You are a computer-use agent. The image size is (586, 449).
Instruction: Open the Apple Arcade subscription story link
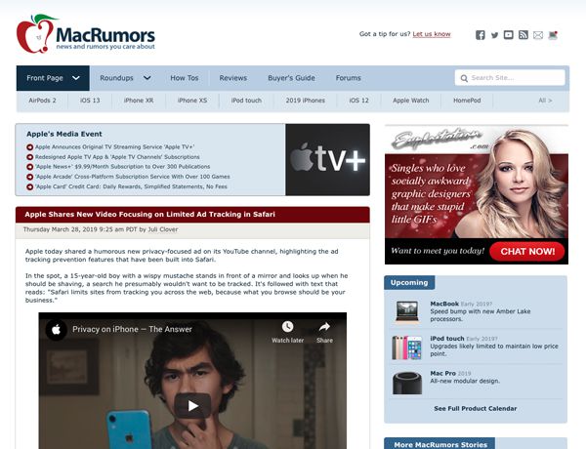coord(133,177)
